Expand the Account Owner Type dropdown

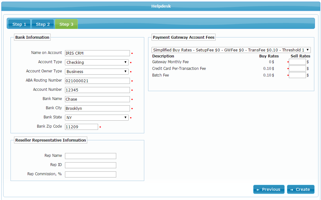tap(97, 72)
